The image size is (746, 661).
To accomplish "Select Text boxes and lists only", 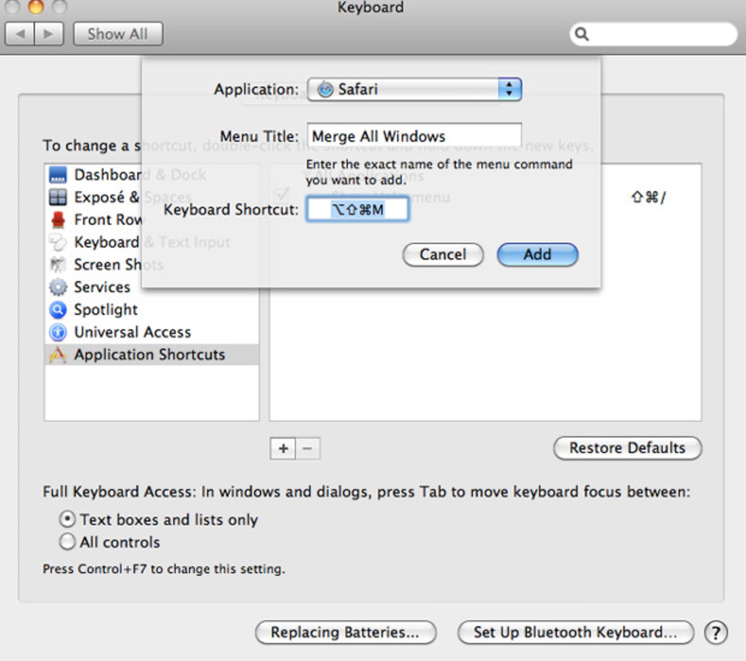I will [67, 519].
